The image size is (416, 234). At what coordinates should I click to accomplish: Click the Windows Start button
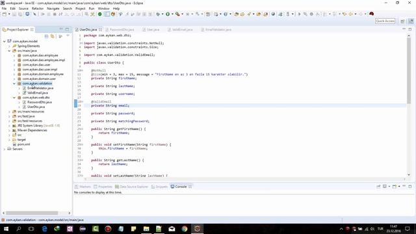click(6, 229)
